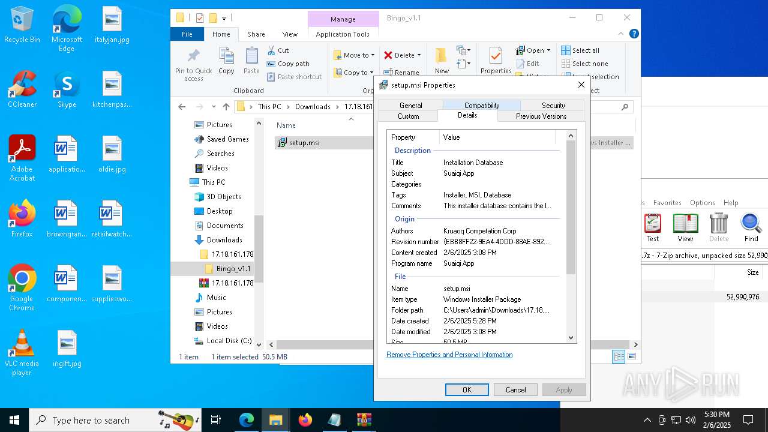
Task: Open the Move to dropdown
Action: tap(354, 55)
